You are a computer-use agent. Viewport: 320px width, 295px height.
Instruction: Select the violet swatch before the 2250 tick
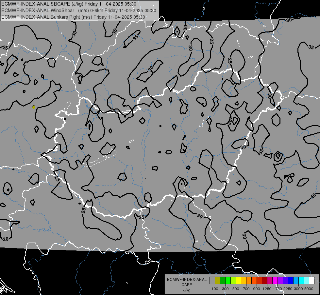click(285, 280)
